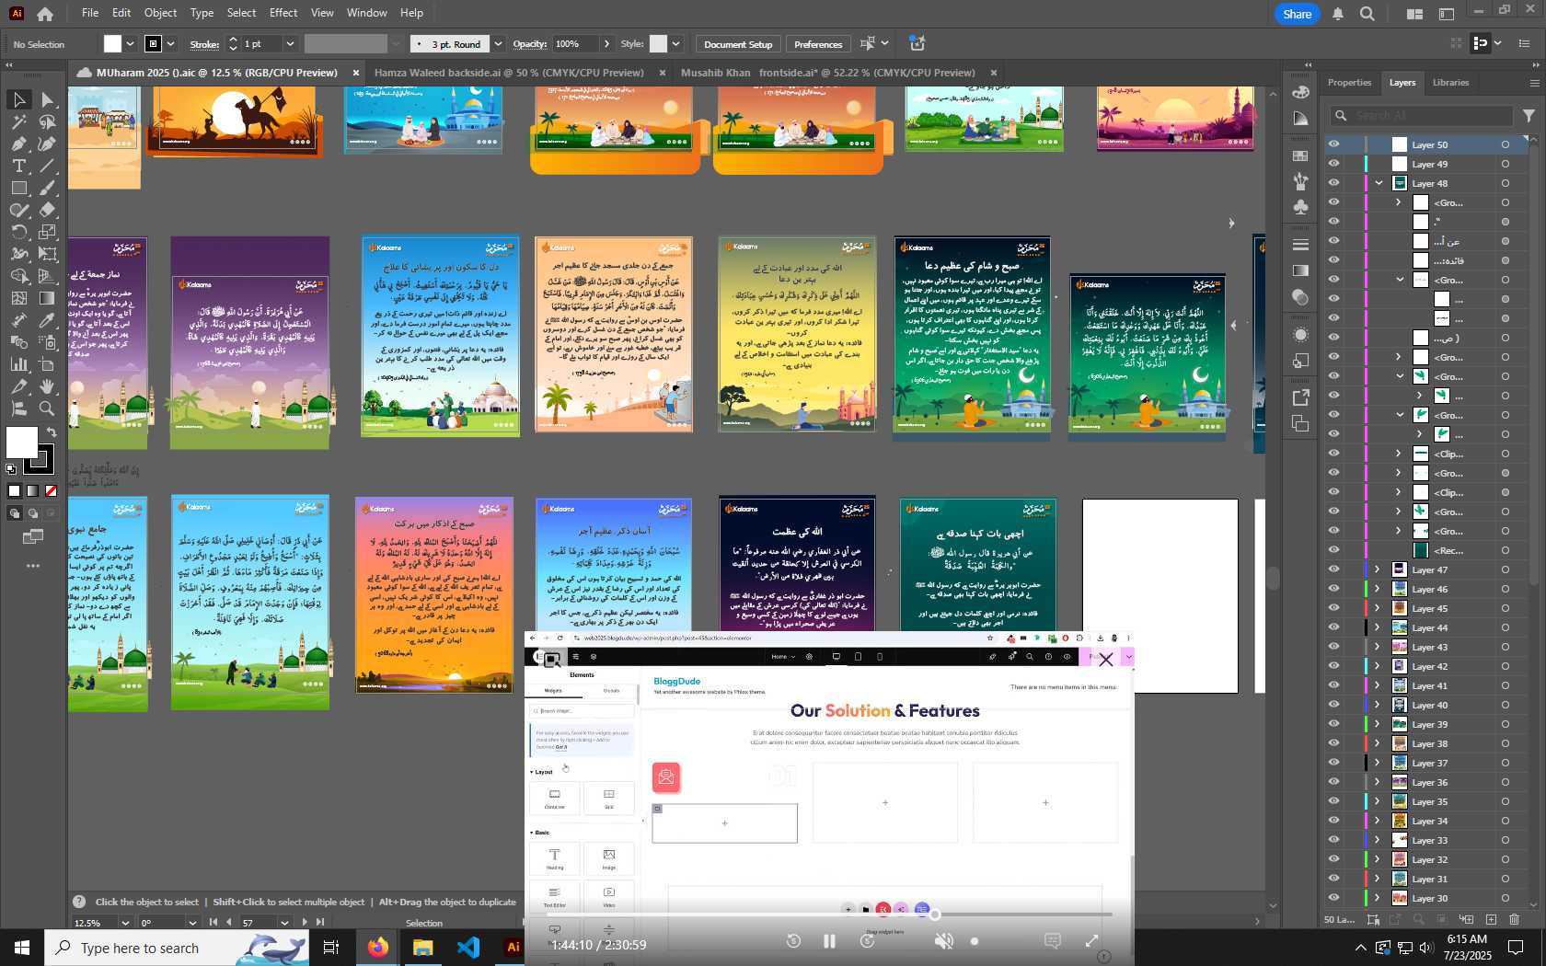Toggle mute on the floating video player
Viewport: 1546px width, 966px height.
coord(943,941)
